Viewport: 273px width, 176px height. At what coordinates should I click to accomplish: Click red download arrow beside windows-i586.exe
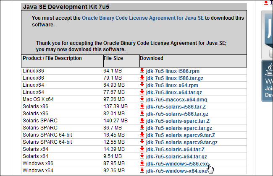[x=142, y=163]
